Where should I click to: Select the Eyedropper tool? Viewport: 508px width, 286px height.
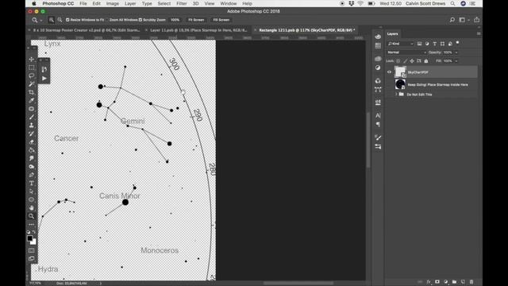32,101
